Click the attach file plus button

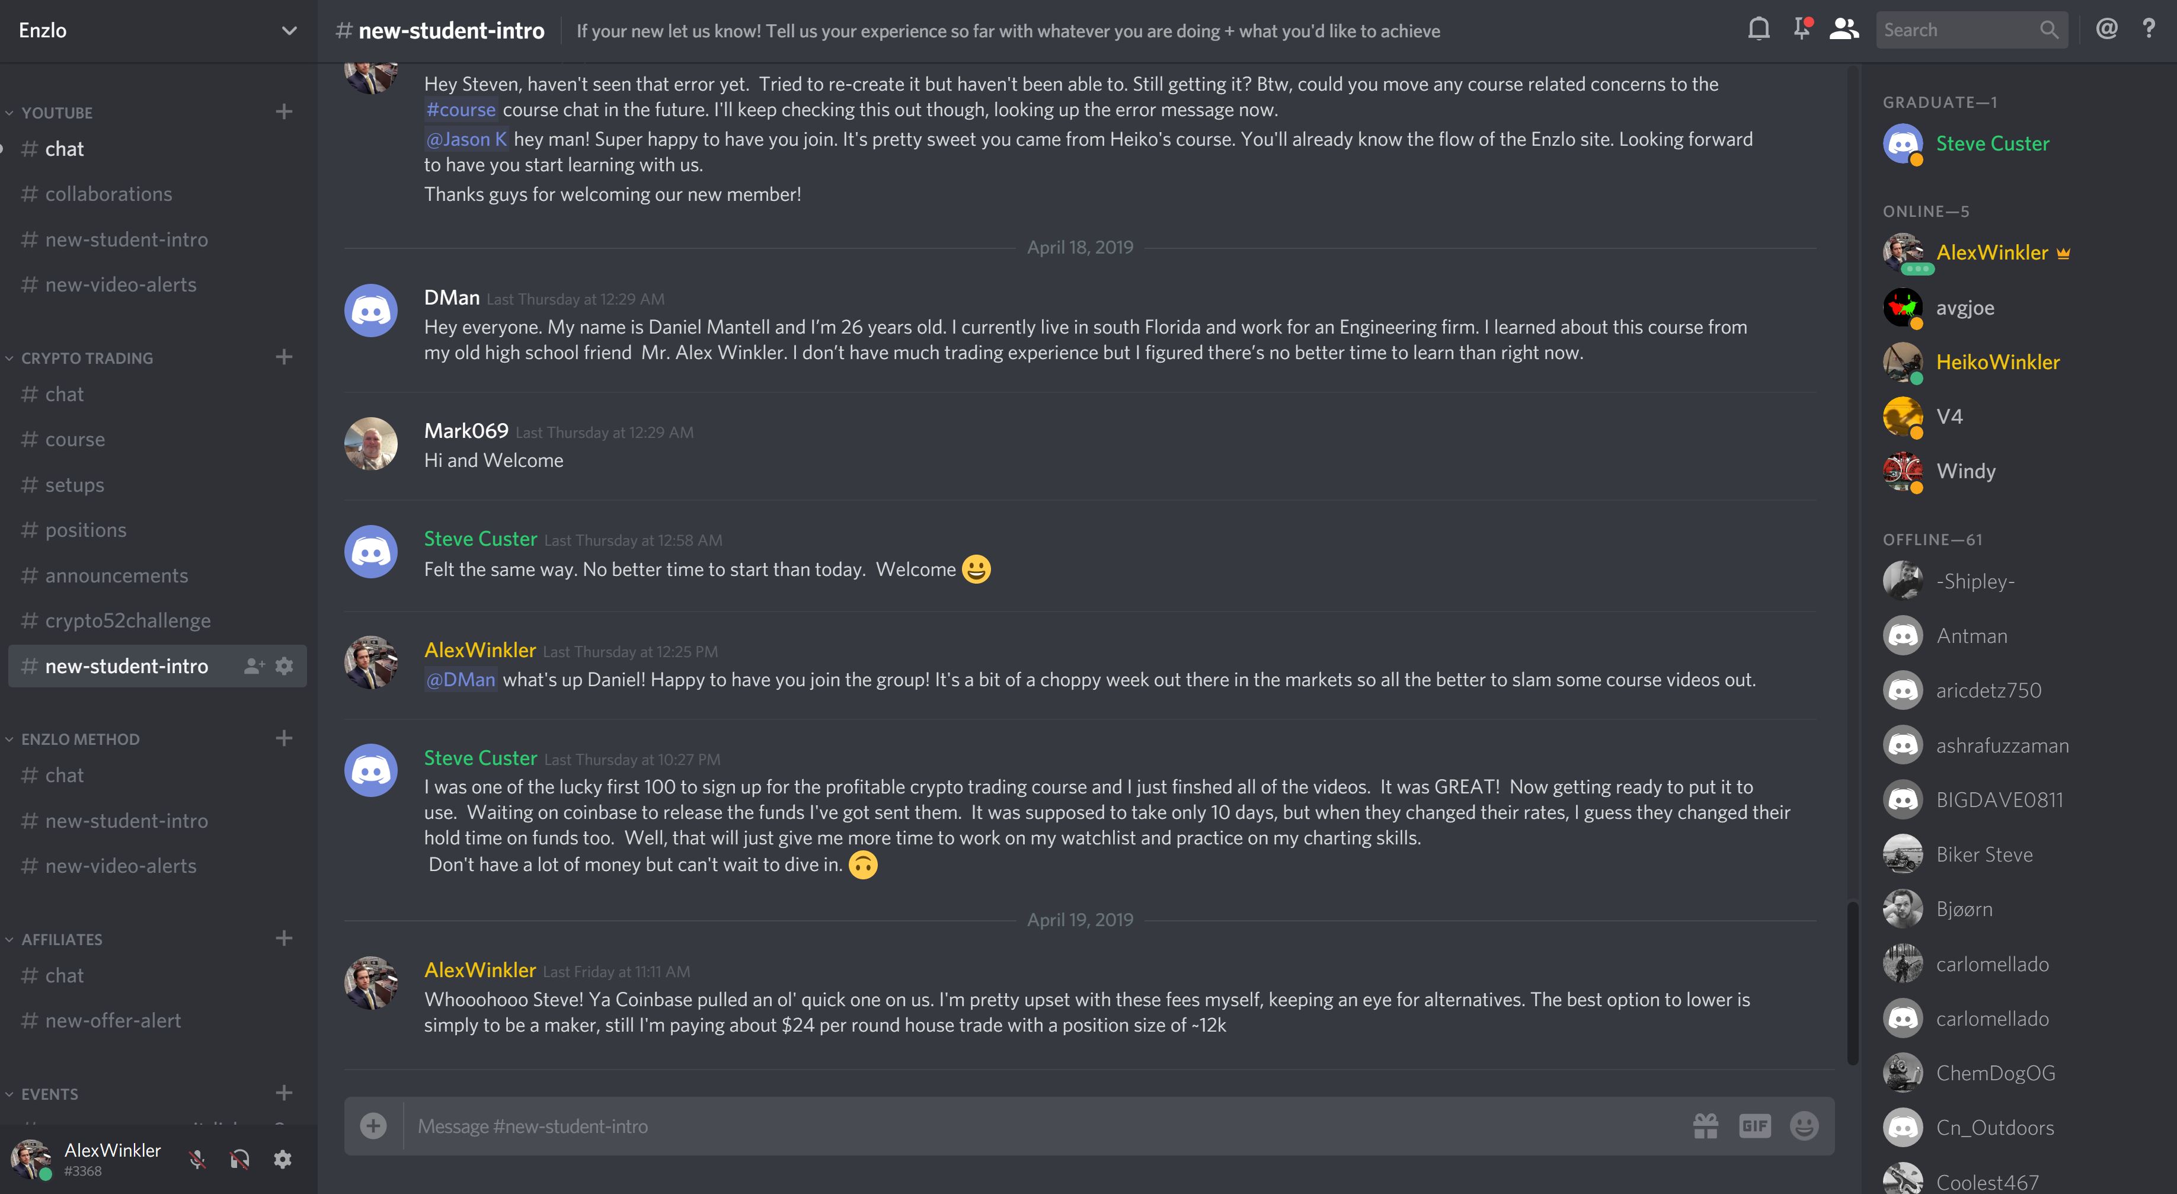pyautogui.click(x=373, y=1125)
